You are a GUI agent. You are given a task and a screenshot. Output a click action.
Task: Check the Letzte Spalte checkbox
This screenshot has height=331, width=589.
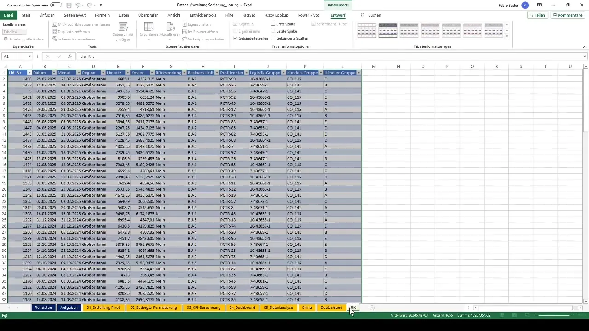273,31
